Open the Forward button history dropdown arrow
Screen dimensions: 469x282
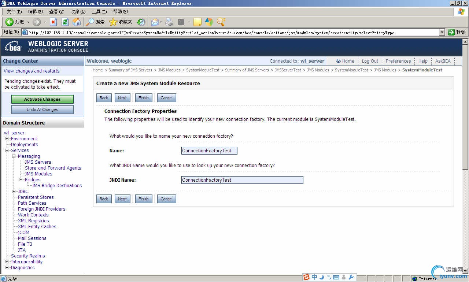click(x=45, y=22)
